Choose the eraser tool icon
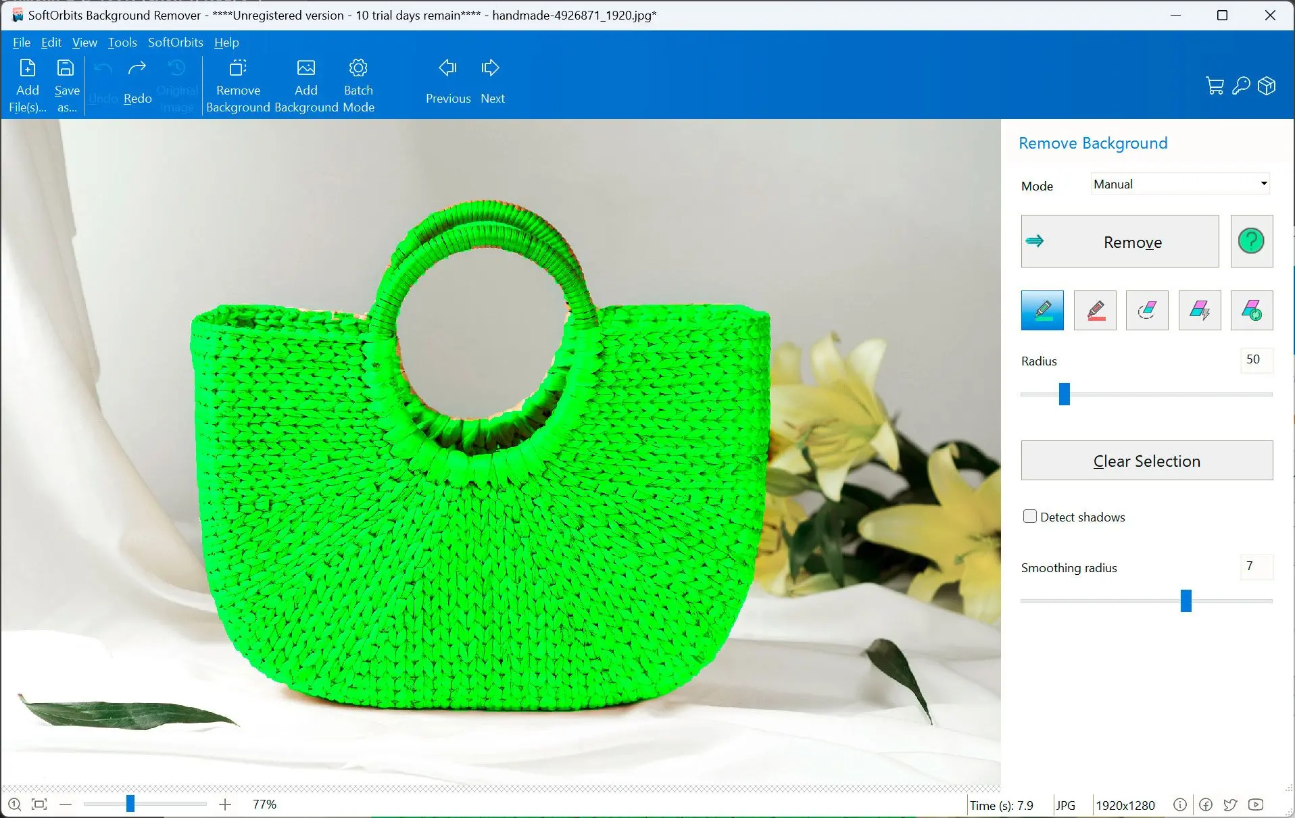Image resolution: width=1295 pixels, height=818 pixels. 1147,311
